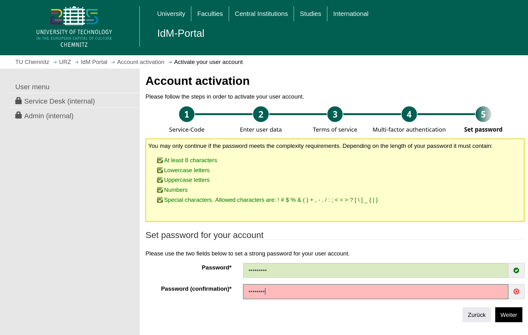Click checkmark beside Special characters requirement

160,200
